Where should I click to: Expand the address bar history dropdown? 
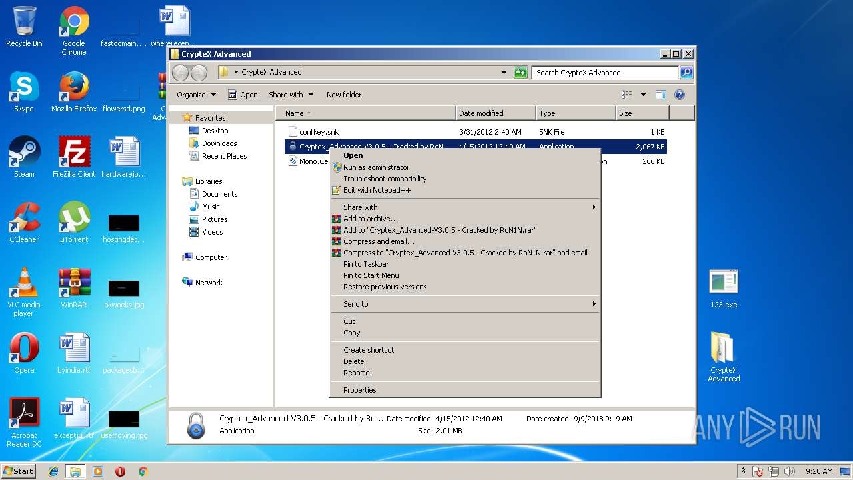504,73
